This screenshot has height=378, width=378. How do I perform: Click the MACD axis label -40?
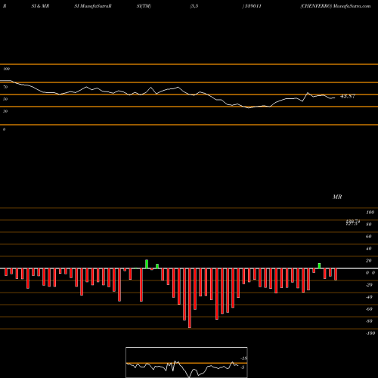[369, 297]
